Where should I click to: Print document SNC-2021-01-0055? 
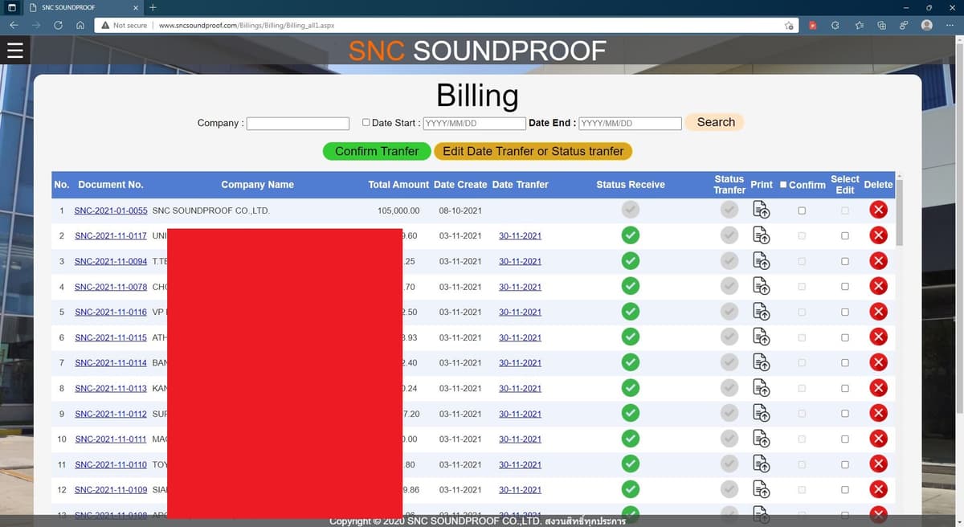(762, 210)
